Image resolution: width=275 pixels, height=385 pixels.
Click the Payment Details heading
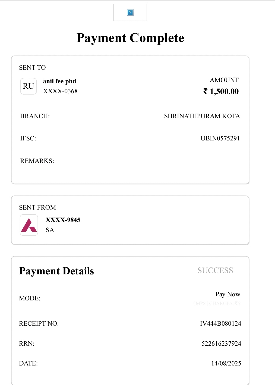pyautogui.click(x=56, y=271)
